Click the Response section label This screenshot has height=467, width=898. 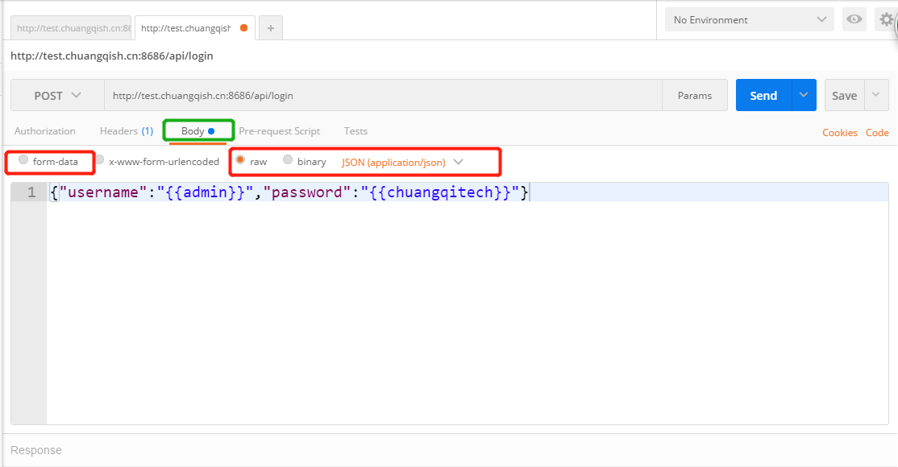[x=36, y=450]
